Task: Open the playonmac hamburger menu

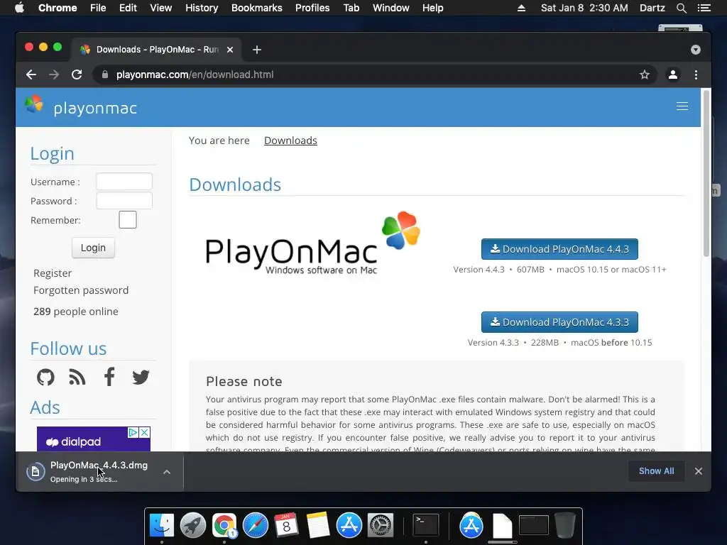Action: point(682,106)
